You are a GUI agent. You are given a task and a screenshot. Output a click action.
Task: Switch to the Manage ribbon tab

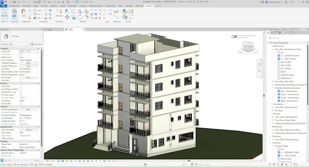(x=129, y=6)
